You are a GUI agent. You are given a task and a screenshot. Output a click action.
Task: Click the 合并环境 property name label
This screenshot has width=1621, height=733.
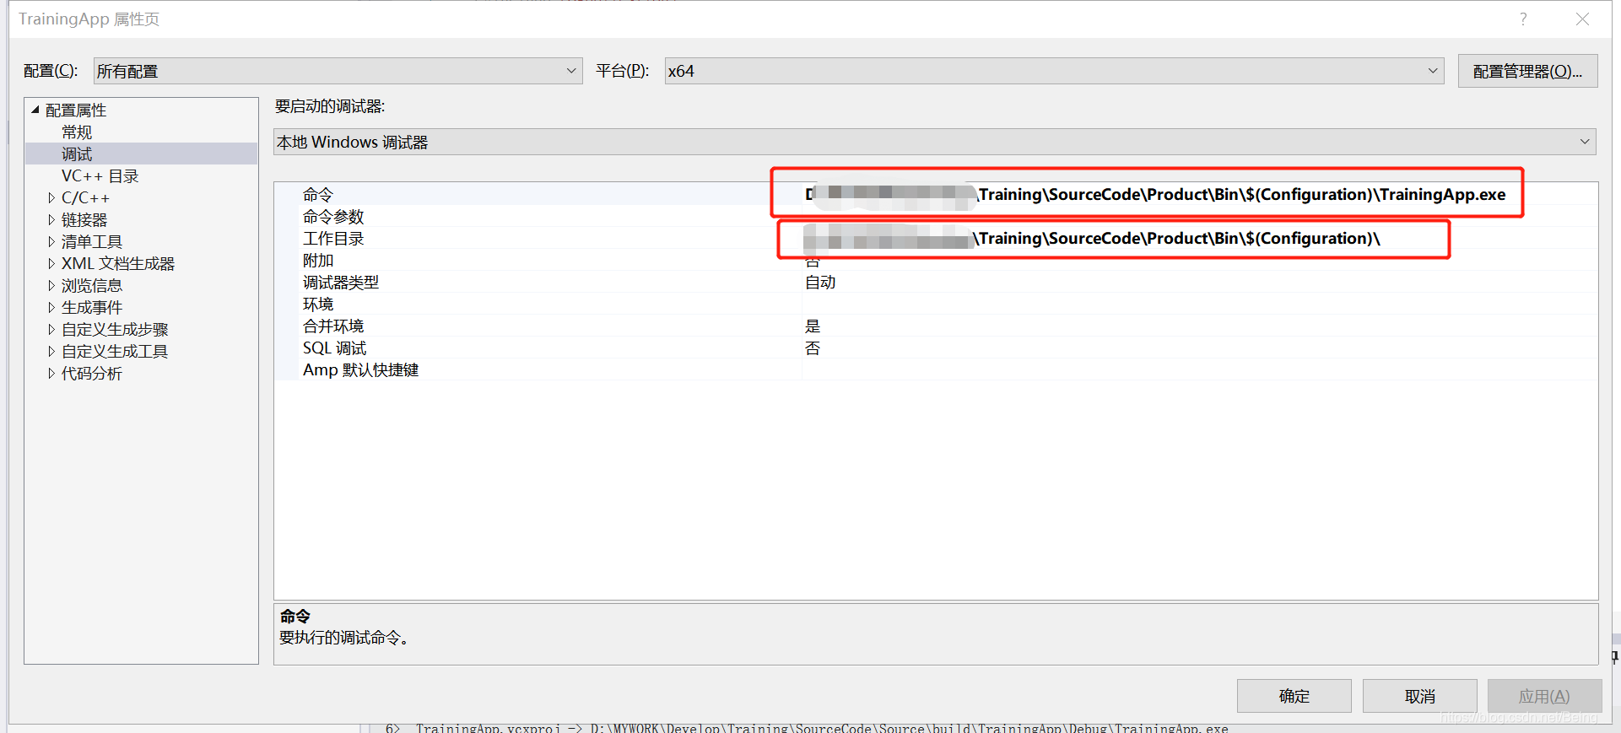pos(333,326)
